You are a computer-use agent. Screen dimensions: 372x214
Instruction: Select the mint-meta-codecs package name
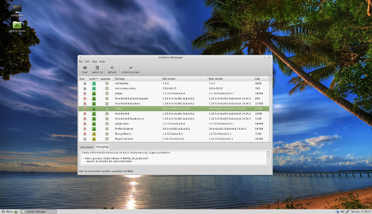[x=126, y=88]
